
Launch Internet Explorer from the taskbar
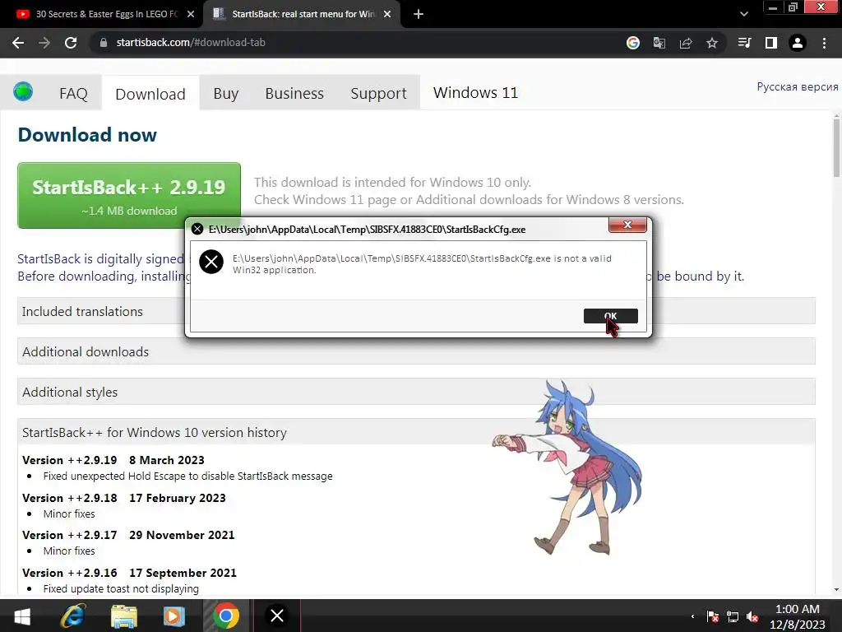(x=73, y=616)
